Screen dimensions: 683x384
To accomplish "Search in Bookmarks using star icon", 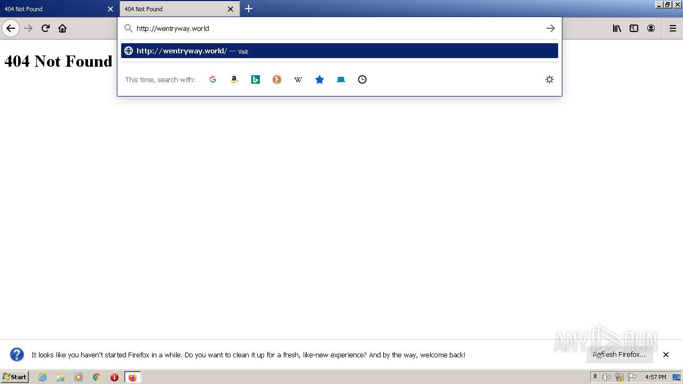I will pyautogui.click(x=320, y=79).
